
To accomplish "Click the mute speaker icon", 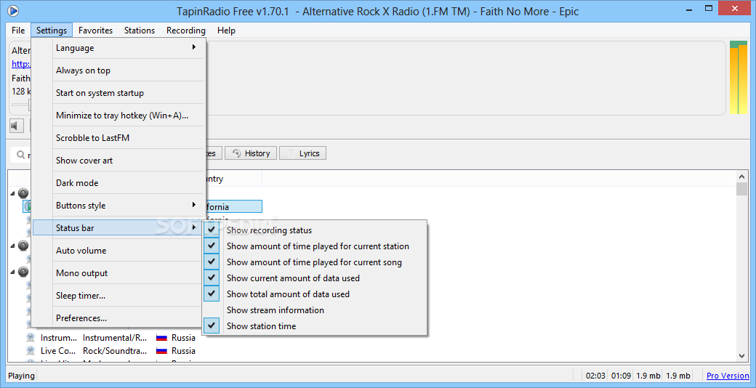I will tap(17, 126).
